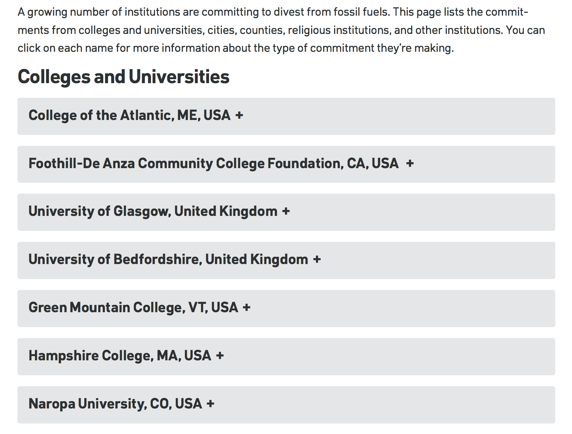
Task: Click the plus icon next to University of Glasgow
Action: click(286, 212)
